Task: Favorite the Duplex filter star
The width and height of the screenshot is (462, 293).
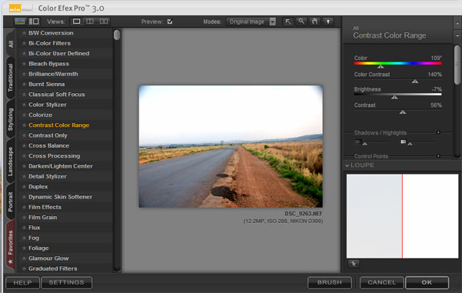Action: [24, 187]
